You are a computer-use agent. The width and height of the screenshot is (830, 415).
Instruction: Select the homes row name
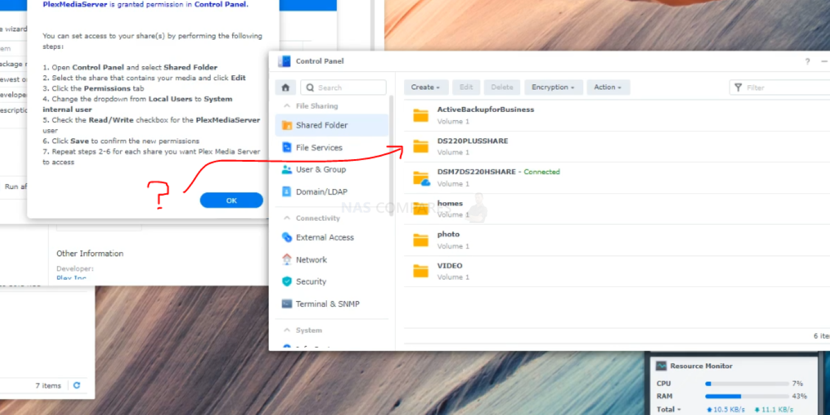450,204
